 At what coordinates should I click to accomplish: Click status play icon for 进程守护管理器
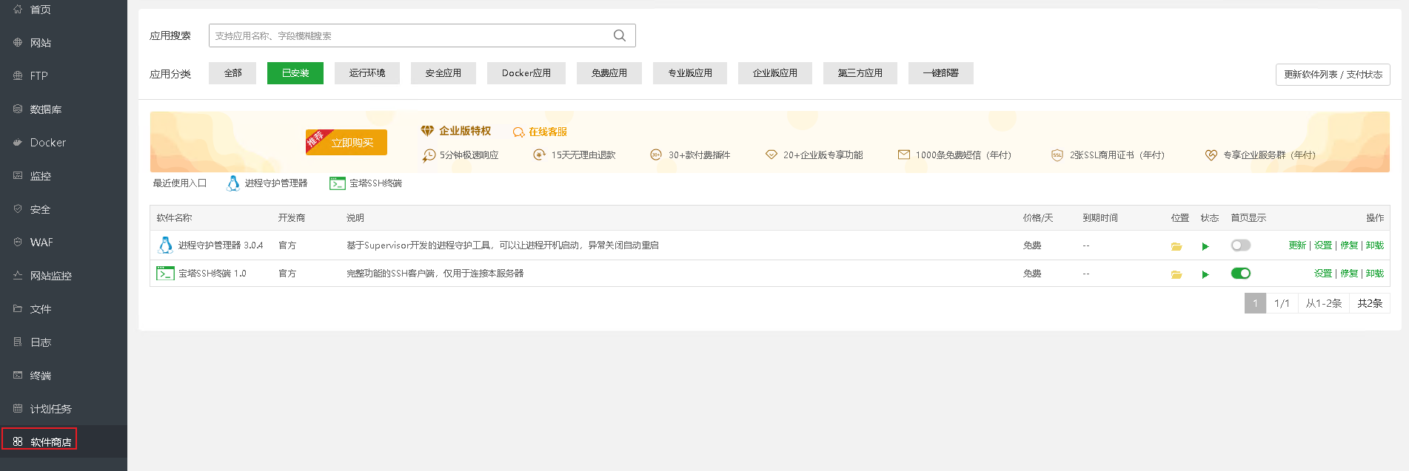pos(1205,246)
